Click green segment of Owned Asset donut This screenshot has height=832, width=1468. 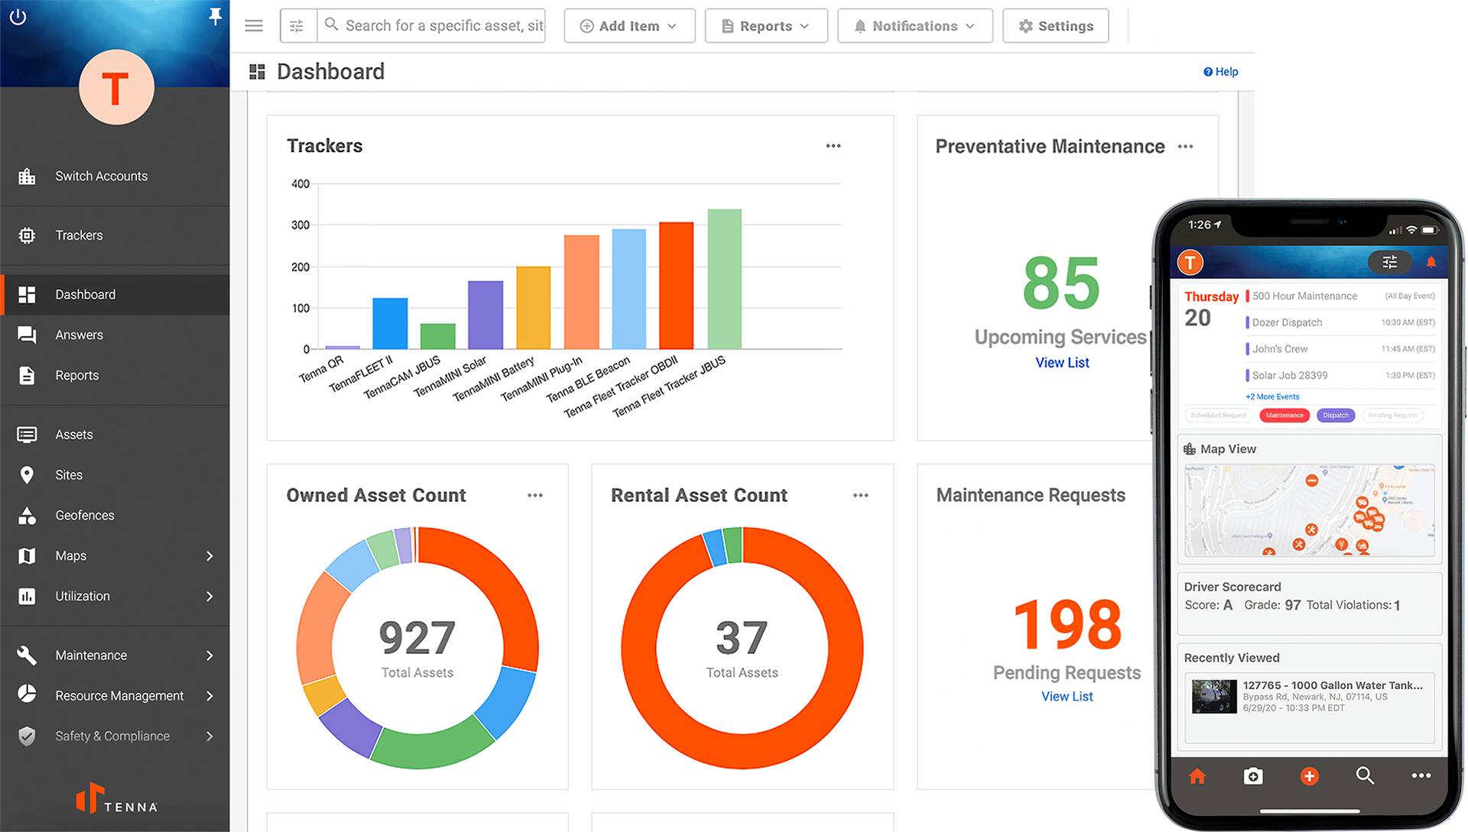click(x=433, y=743)
